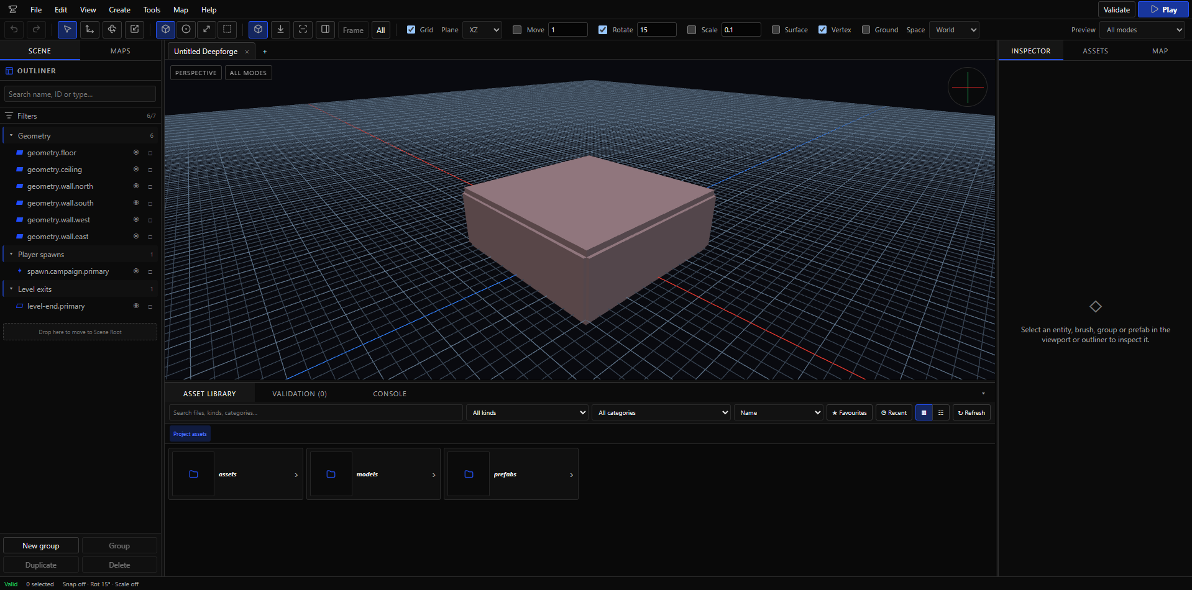Screen dimensions: 1192x590
Task: Switch asset library to grid view
Action: (x=924, y=412)
